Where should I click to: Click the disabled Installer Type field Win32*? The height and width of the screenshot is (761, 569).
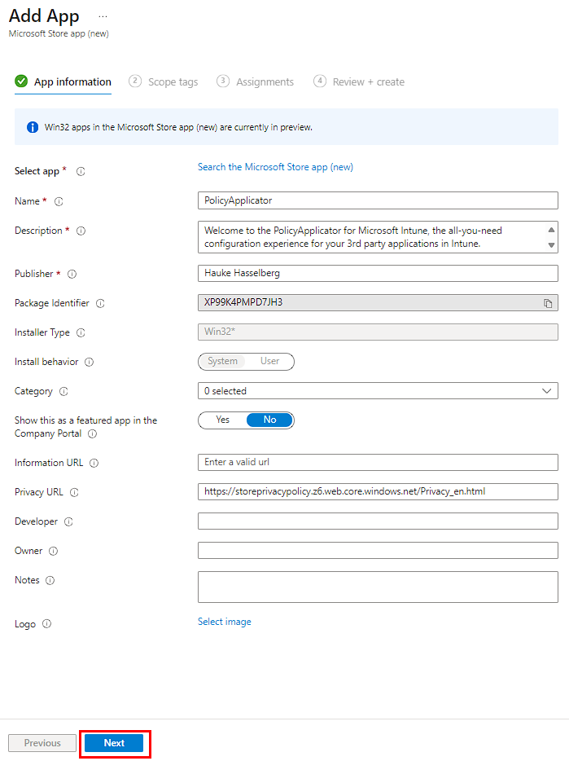378,332
